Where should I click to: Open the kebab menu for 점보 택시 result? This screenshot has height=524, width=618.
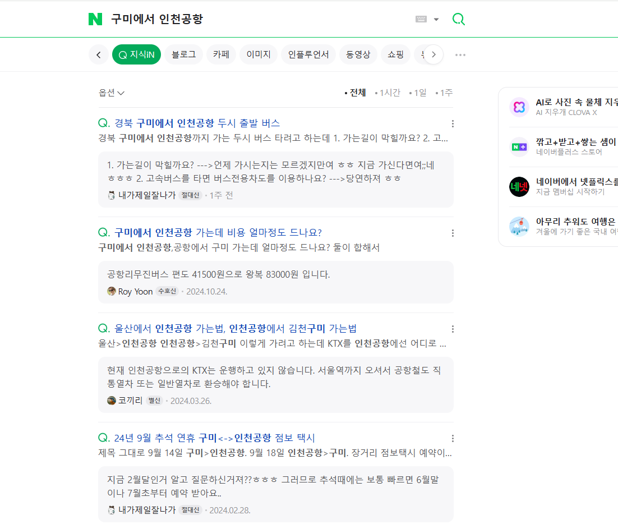pyautogui.click(x=453, y=438)
